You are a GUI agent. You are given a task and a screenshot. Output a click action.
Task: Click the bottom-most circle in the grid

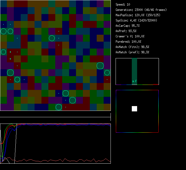click(x=59, y=107)
